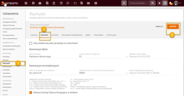This screenshot has height=96, width=184.
Task: Open 'Działania' in sidebar
Action: [6, 70]
